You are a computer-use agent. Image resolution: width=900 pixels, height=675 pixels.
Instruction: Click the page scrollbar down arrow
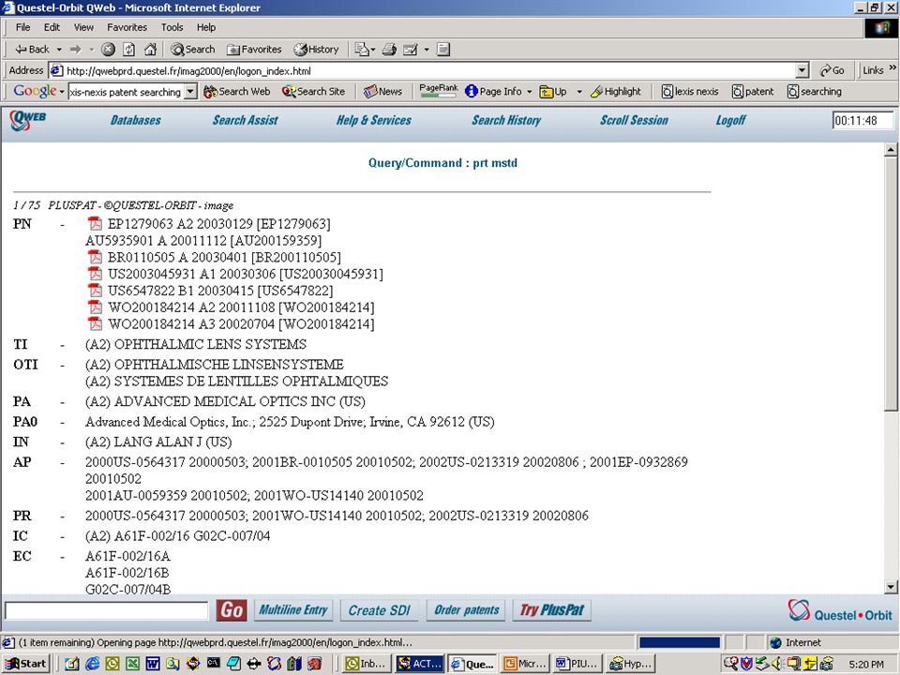coord(891,587)
